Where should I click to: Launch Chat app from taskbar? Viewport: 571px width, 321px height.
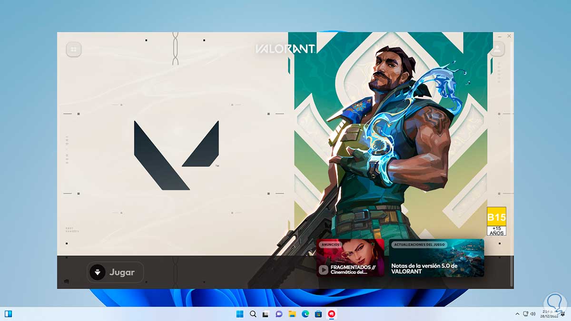[279, 314]
